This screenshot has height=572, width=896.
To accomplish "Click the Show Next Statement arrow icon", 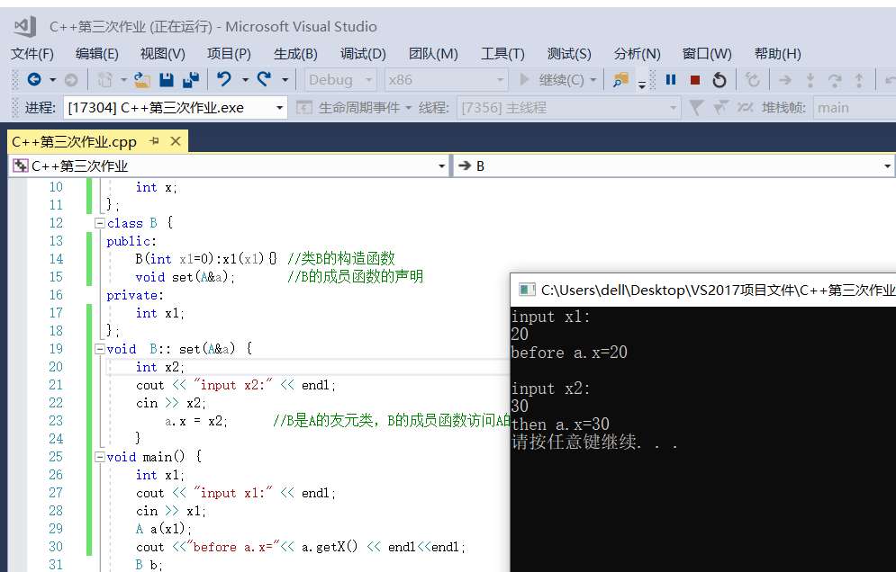I will click(785, 80).
